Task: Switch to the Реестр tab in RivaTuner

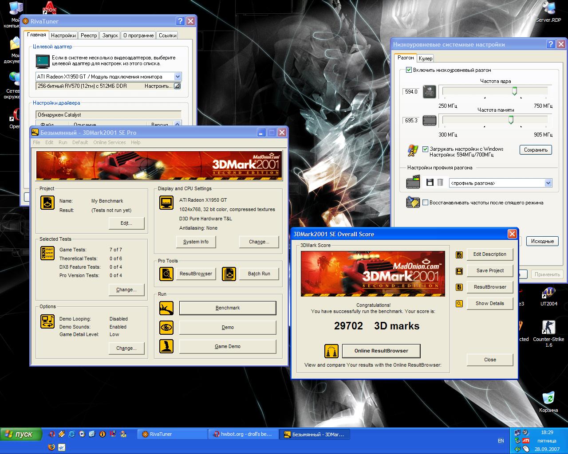Action: [x=89, y=35]
